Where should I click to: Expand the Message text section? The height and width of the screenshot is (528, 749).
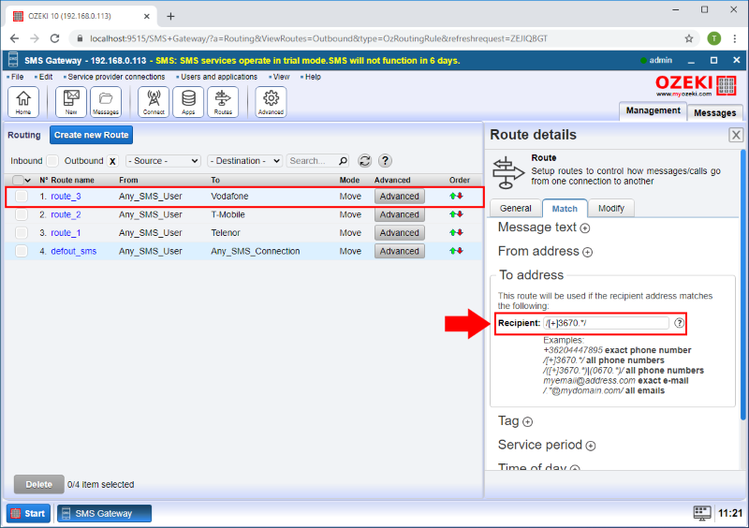(x=584, y=228)
